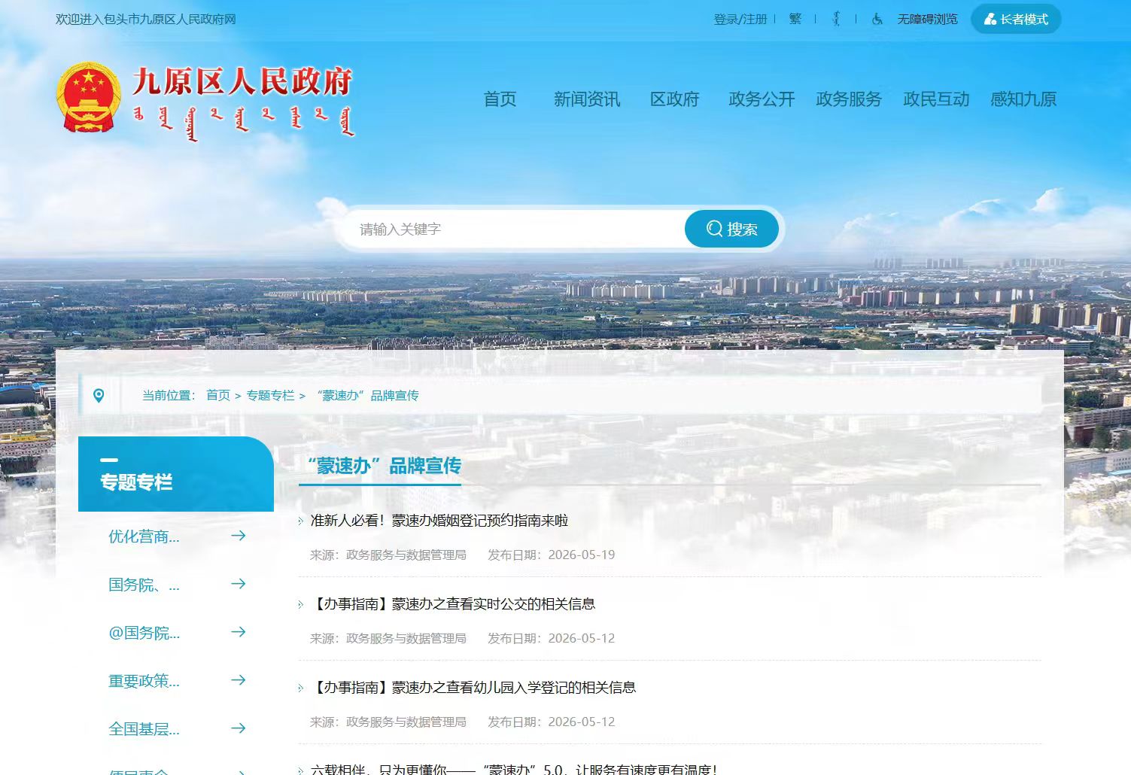Open article 六载相伴，只为更懂你
The image size is (1131, 775).
coord(513,769)
